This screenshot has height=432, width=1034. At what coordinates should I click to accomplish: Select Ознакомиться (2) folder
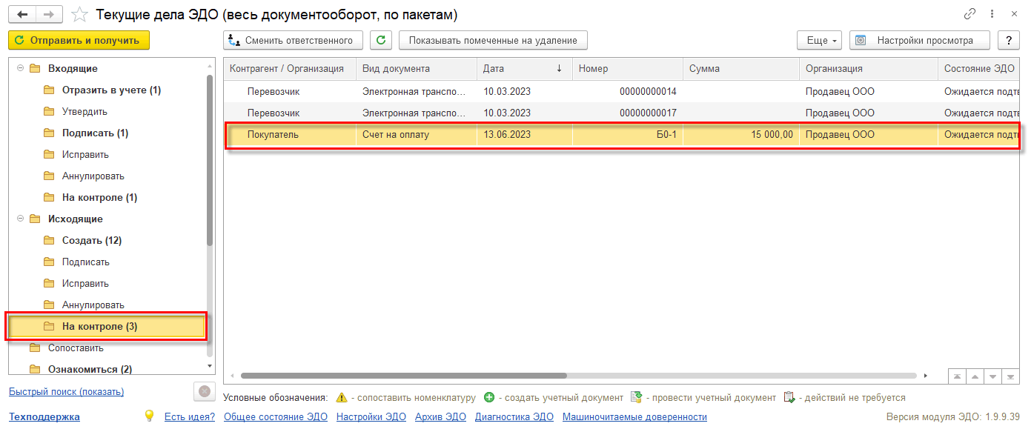(90, 369)
